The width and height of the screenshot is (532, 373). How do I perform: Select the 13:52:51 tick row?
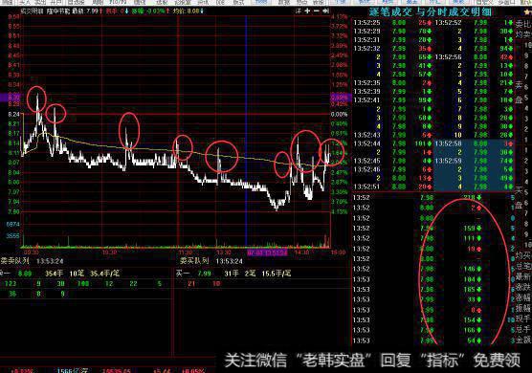point(392,186)
